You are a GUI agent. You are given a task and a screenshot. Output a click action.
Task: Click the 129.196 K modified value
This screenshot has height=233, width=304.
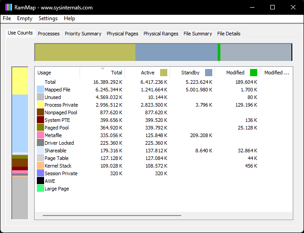(246, 105)
